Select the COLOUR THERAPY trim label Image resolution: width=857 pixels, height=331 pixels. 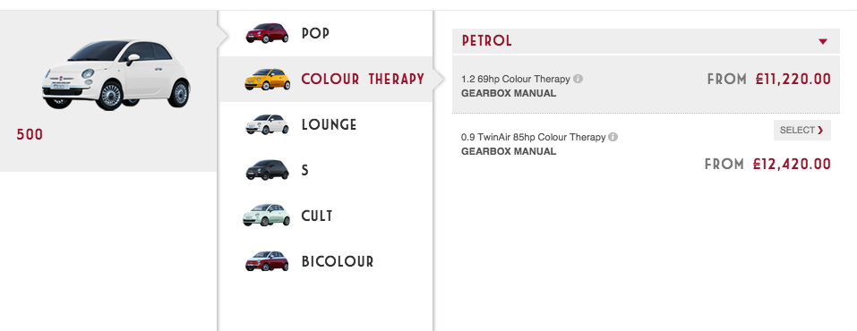[363, 80]
